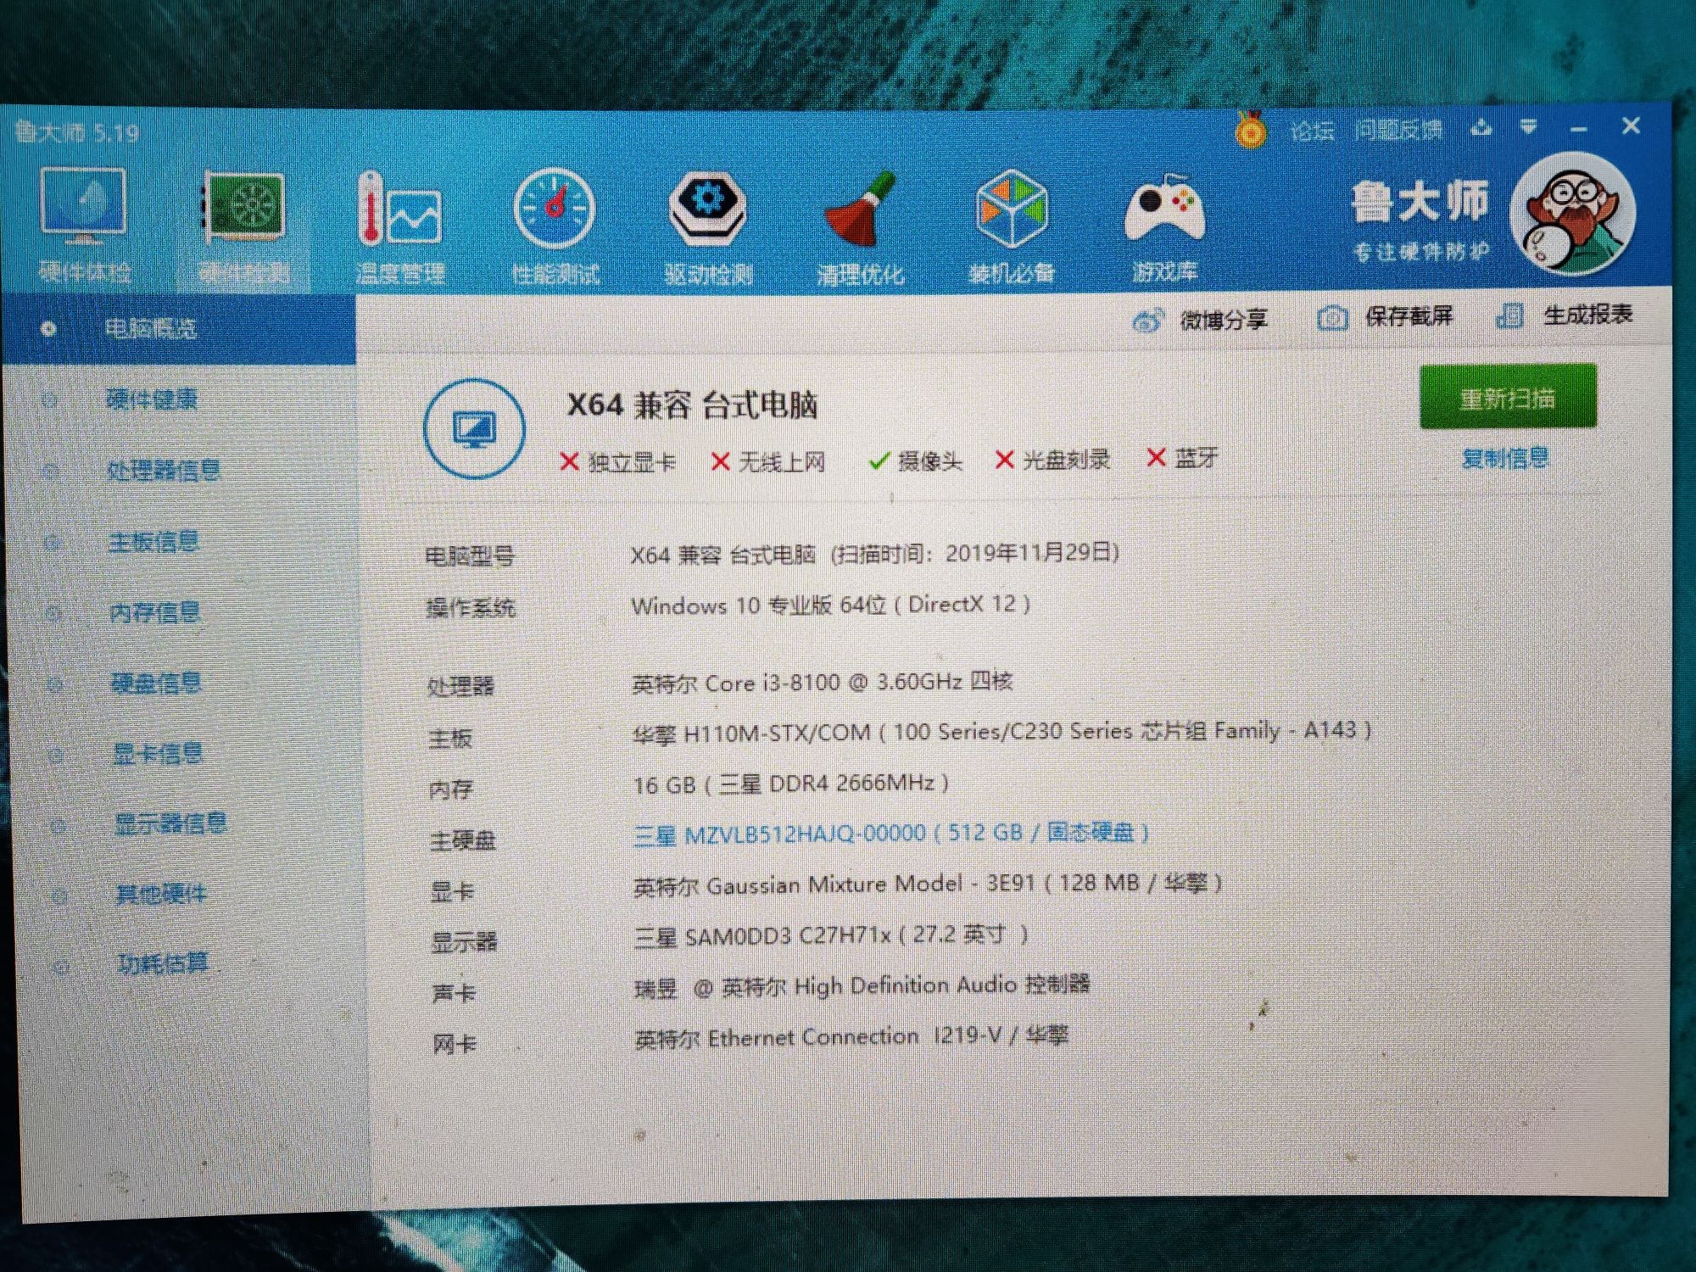Click the skin/upload icon in title bar
This screenshot has width=1696, height=1272.
[x=1481, y=128]
